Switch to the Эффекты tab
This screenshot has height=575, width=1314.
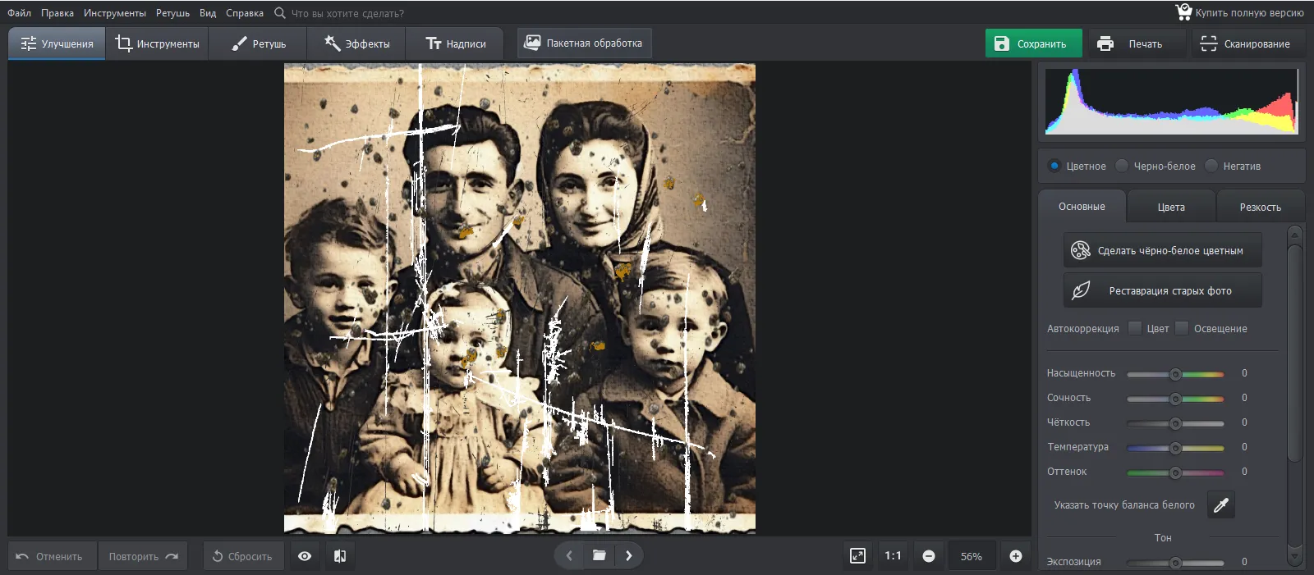point(356,43)
